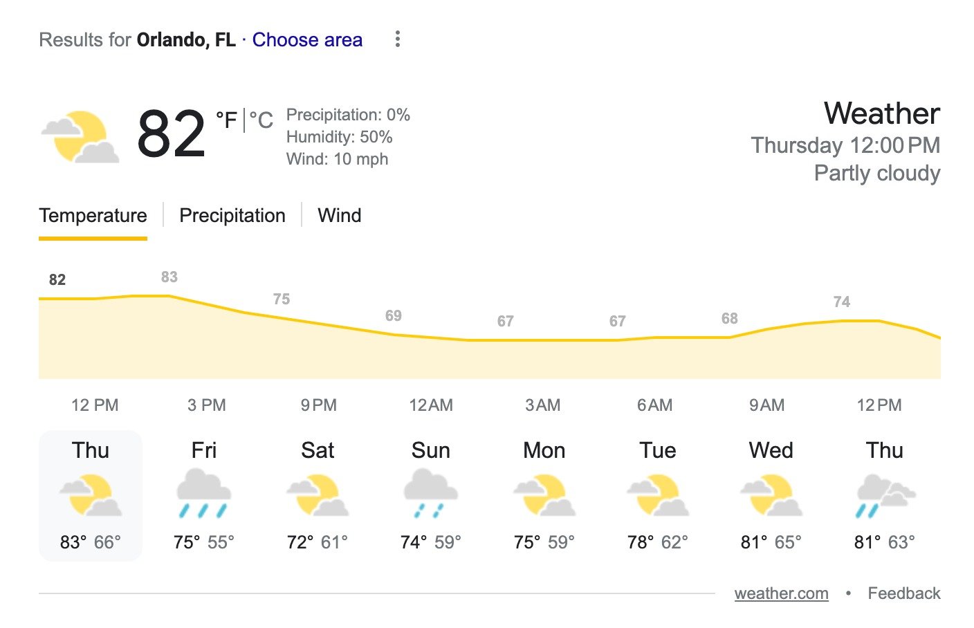Switch to the Precipitation tab
Image resolution: width=974 pixels, height=628 pixels.
(x=232, y=215)
